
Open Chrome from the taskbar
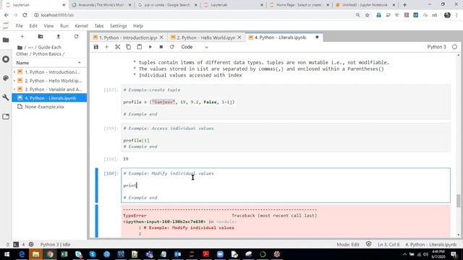tap(50, 254)
